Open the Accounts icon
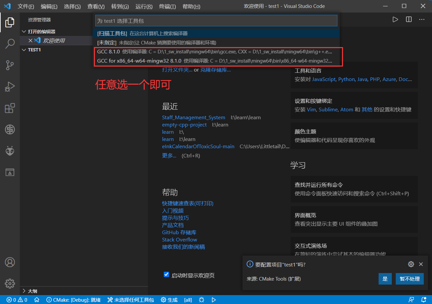432x304 pixels. 10,262
